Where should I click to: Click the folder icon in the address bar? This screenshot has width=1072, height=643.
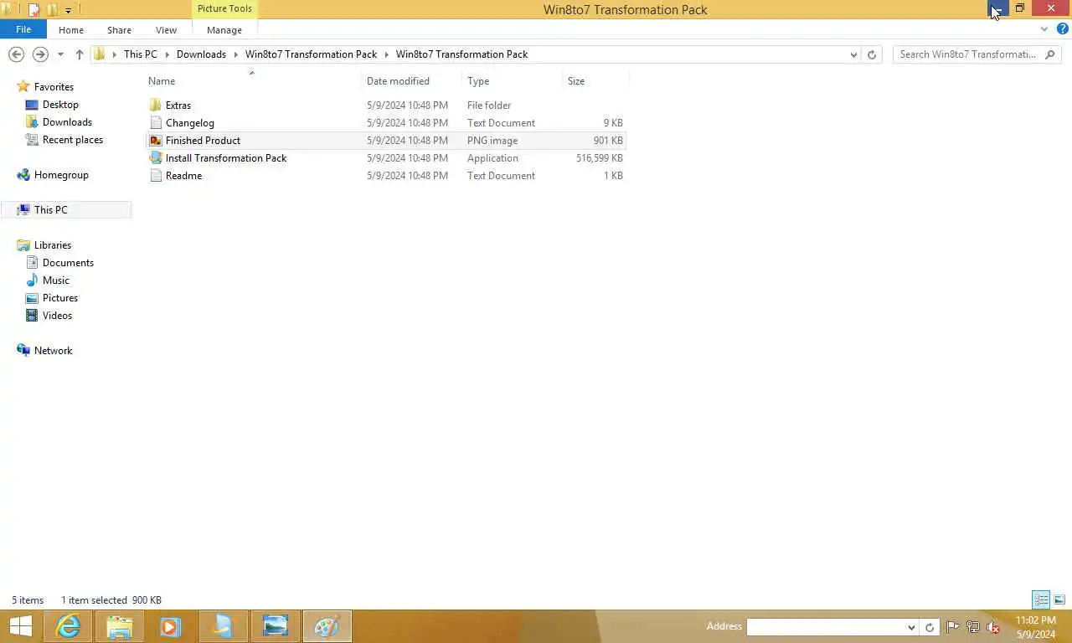100,54
